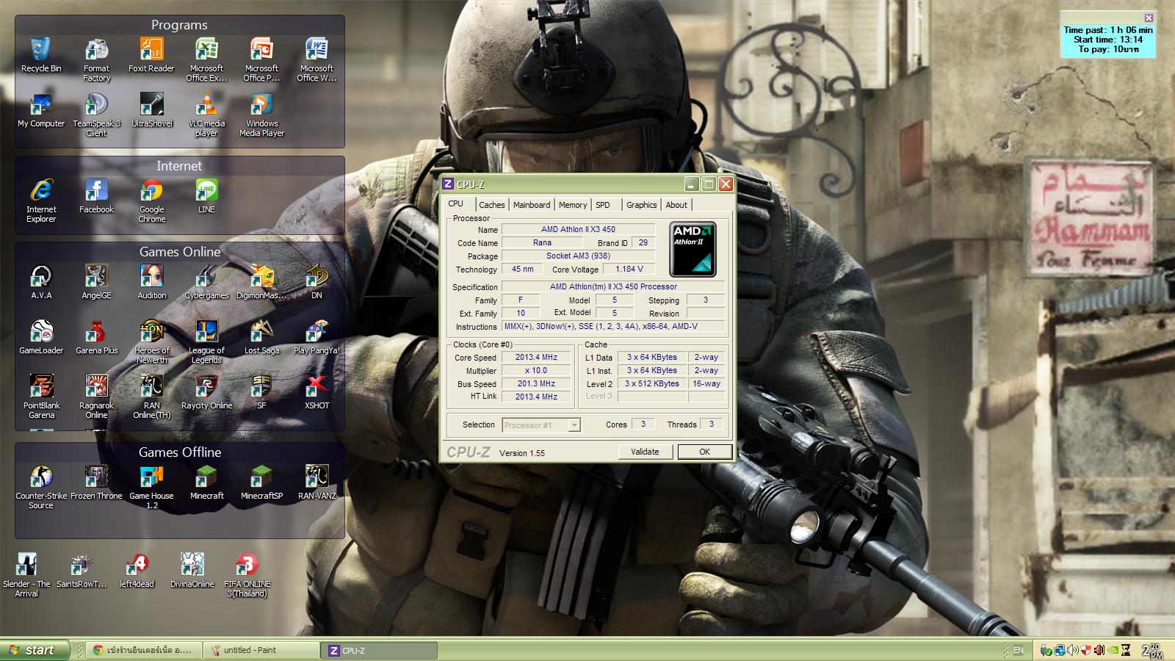
Task: Open Game House 1.2 shortcut
Action: click(151, 487)
